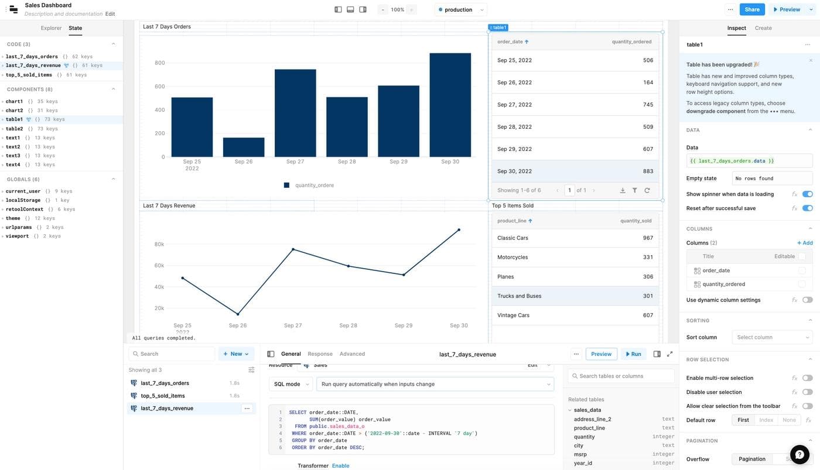
Task: Disable Show spinner when data is loading
Action: 807,194
